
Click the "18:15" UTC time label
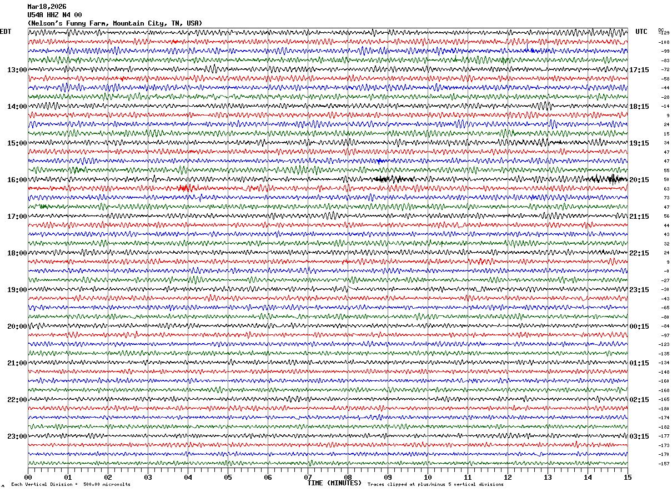click(x=639, y=107)
